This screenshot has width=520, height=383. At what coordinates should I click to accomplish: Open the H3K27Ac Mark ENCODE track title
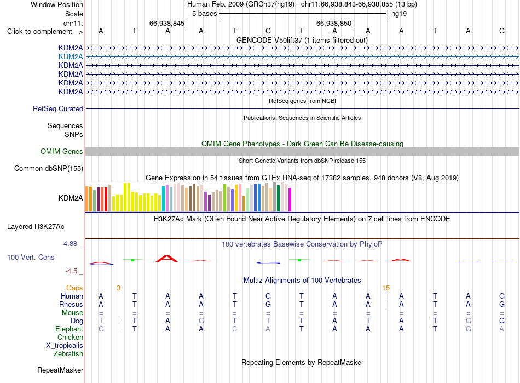pyautogui.click(x=302, y=219)
